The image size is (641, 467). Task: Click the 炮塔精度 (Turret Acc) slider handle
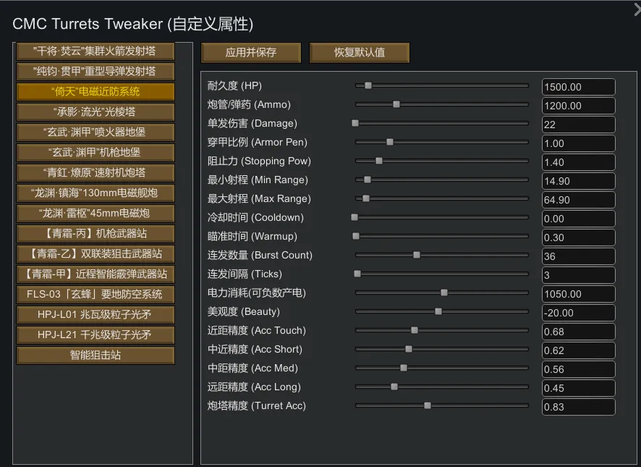click(428, 405)
